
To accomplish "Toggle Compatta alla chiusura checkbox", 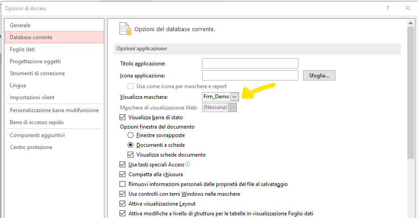I will tap(123, 174).
